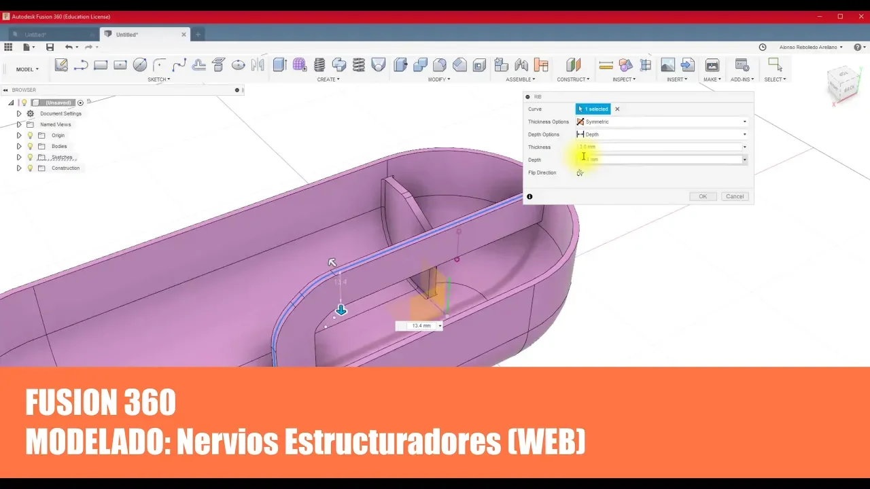Expand the Construction folder
This screenshot has height=489, width=870.
[19, 168]
